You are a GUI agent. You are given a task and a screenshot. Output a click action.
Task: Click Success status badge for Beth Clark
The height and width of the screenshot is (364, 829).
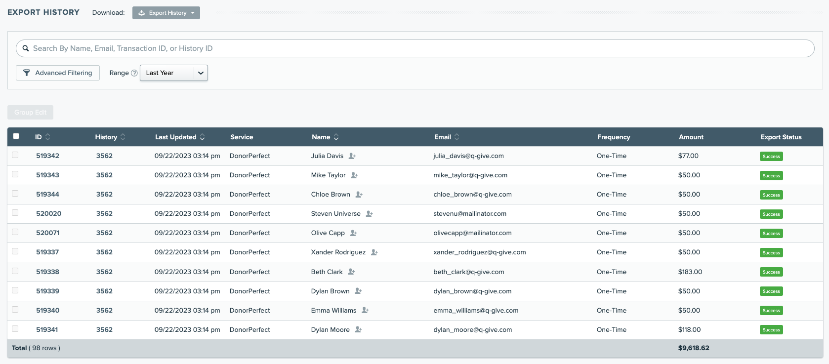(x=771, y=272)
